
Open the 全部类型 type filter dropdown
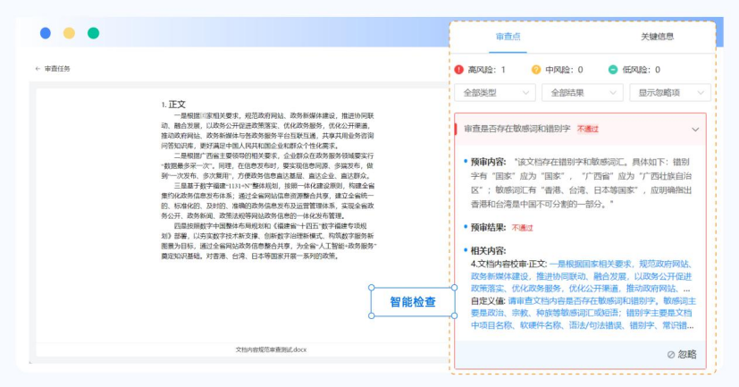tap(494, 92)
